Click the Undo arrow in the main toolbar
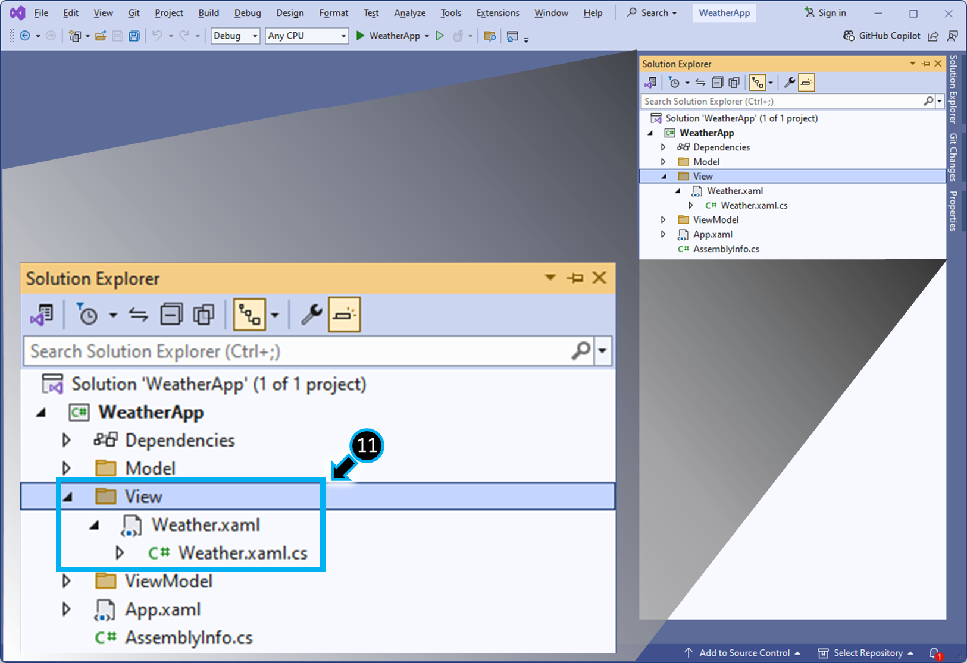The width and height of the screenshot is (967, 663). (157, 36)
